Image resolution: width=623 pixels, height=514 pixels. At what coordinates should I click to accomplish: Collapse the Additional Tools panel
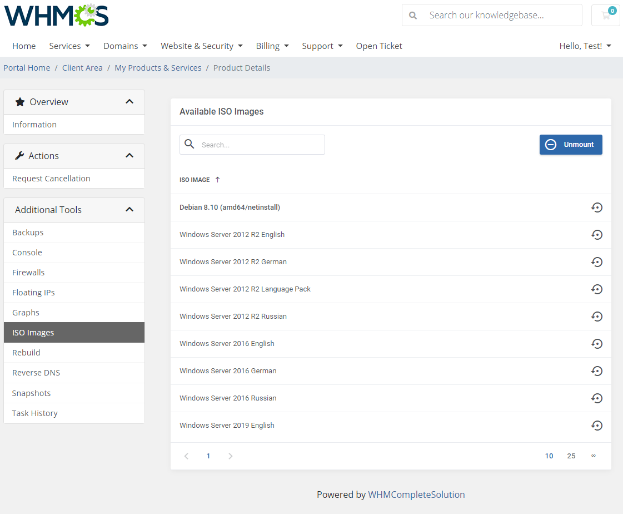(x=129, y=209)
